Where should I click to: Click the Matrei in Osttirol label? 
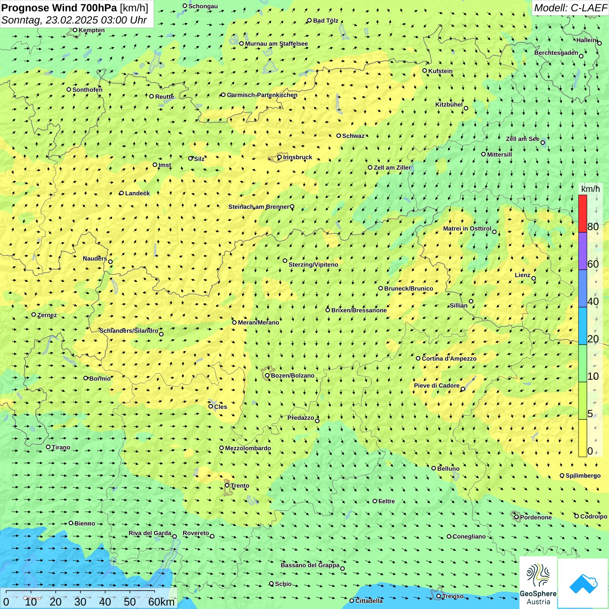click(x=467, y=229)
